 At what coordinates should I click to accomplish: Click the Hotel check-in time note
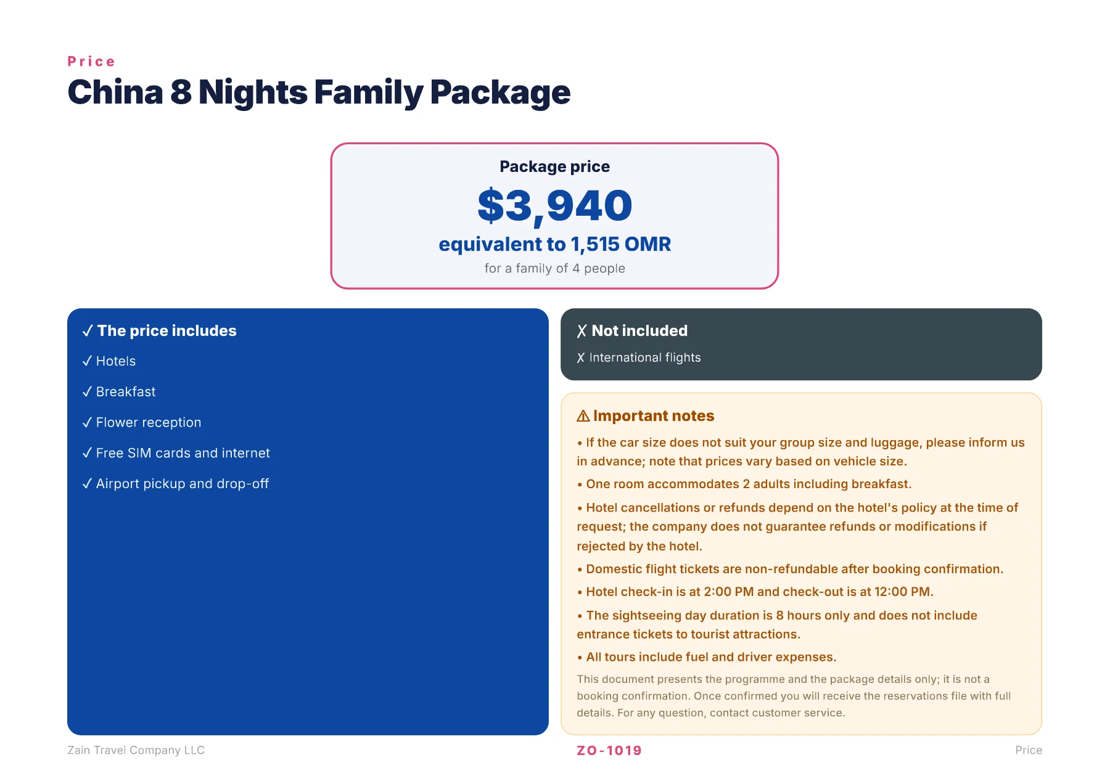pos(755,592)
